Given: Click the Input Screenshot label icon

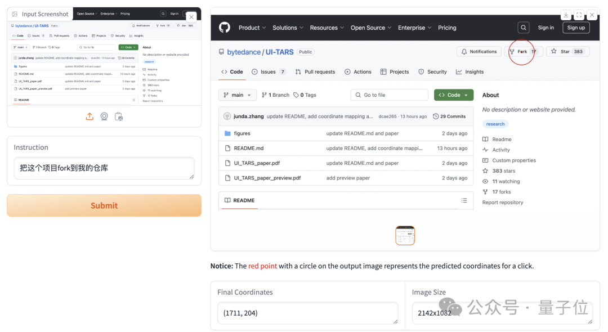Looking at the screenshot, I should (15, 14).
